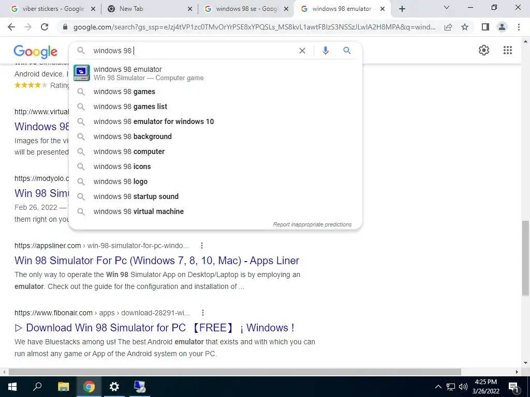Click Report inappropriate predictions link

click(x=312, y=224)
